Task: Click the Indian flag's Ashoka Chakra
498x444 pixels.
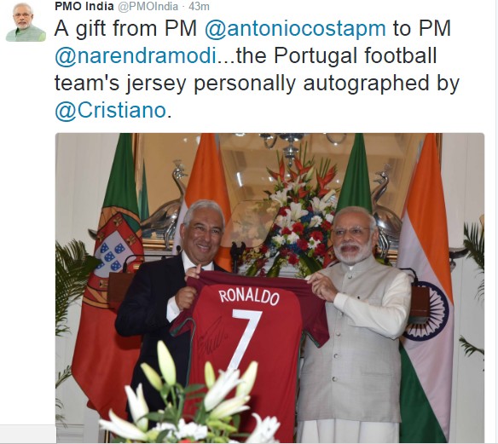Action: tap(428, 311)
